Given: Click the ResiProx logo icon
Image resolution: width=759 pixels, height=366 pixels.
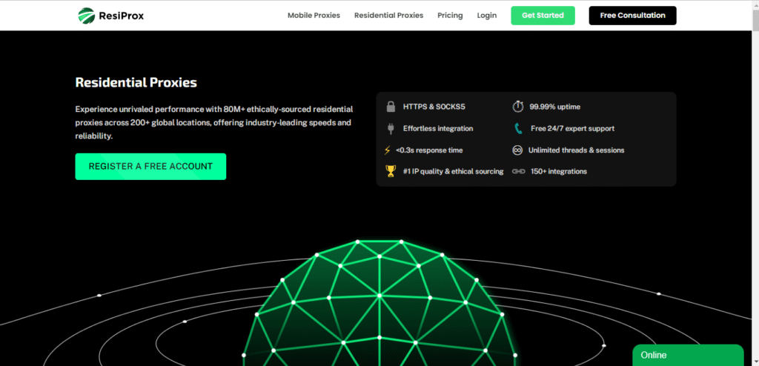Looking at the screenshot, I should point(86,16).
